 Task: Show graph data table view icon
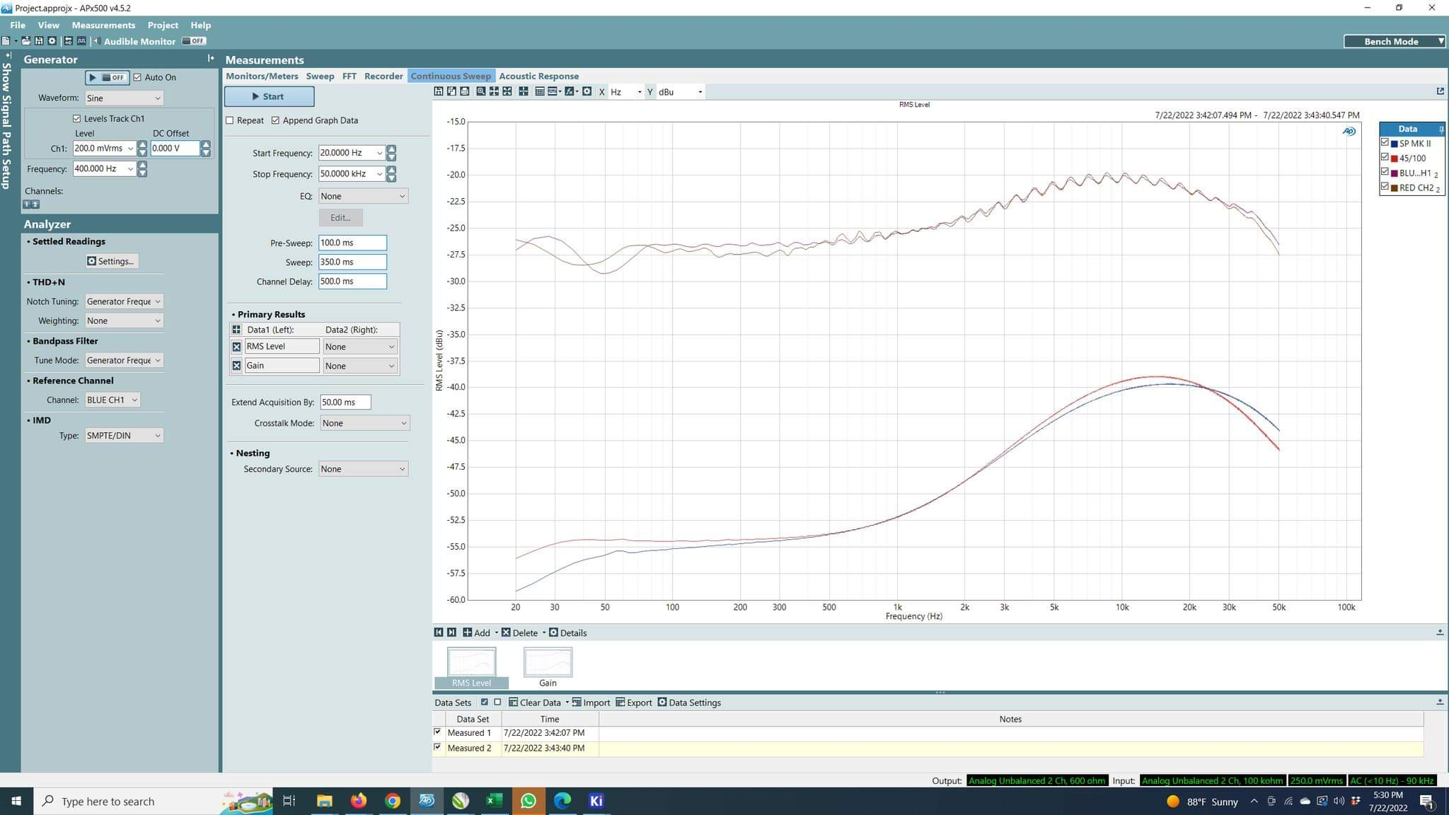(540, 91)
